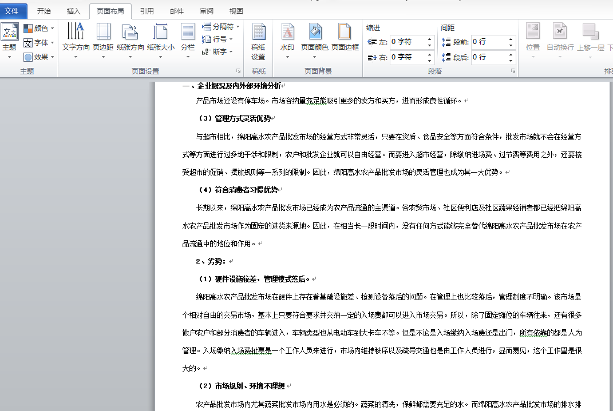
Task: Switch to the 插入 tab
Action: pos(73,11)
